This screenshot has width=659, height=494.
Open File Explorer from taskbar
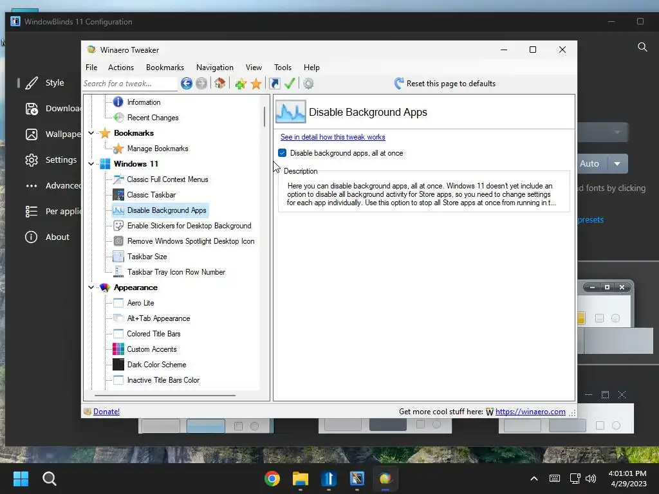[x=301, y=479]
